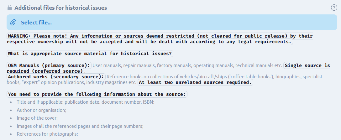Click the "Select file..." link

click(36, 23)
